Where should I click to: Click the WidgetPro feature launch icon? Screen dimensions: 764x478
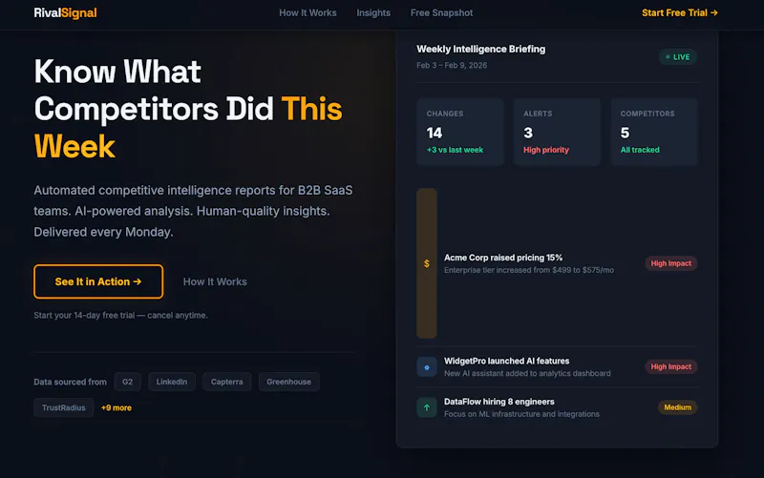pos(426,367)
